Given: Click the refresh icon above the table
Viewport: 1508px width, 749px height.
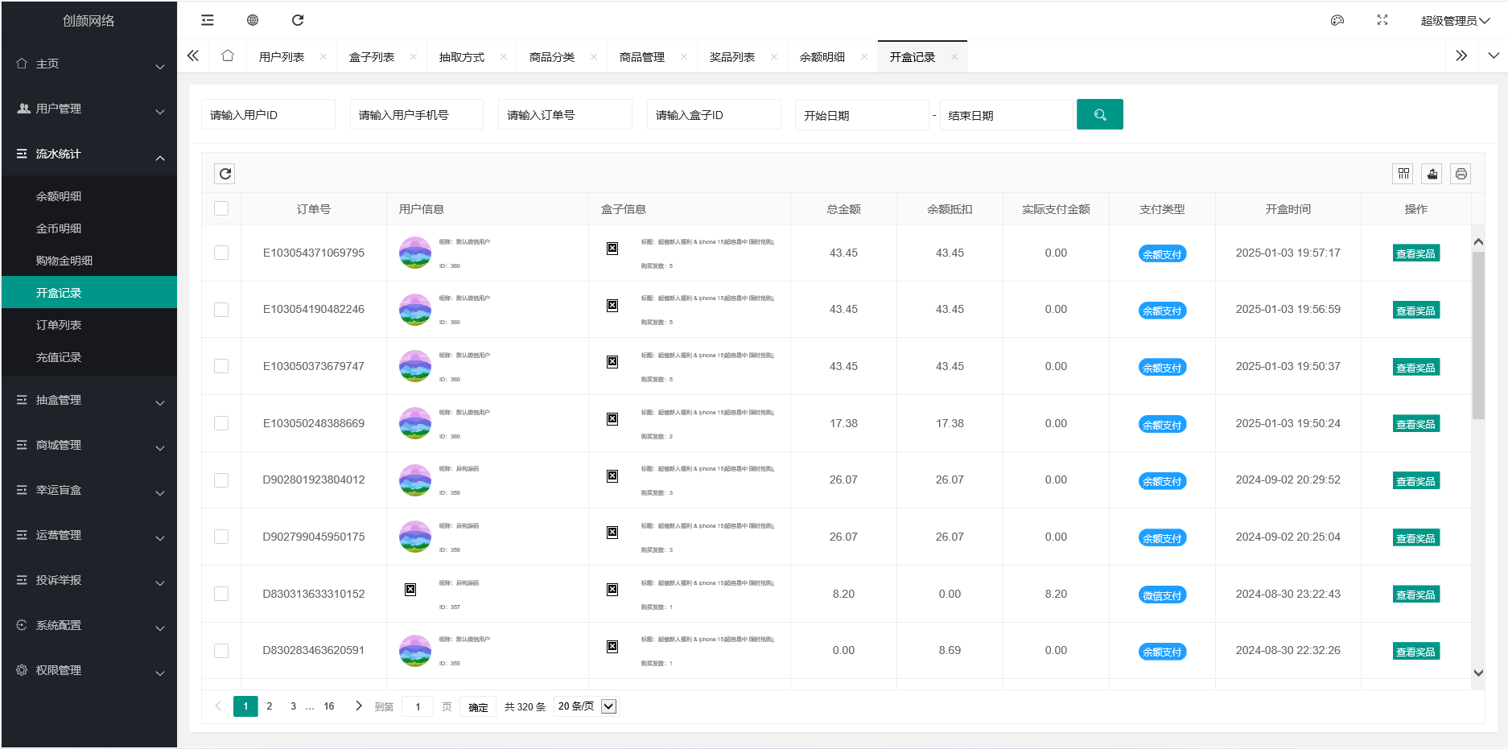Looking at the screenshot, I should [224, 173].
